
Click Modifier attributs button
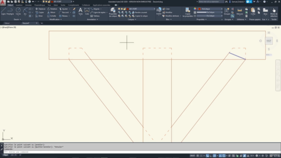(x=171, y=16)
